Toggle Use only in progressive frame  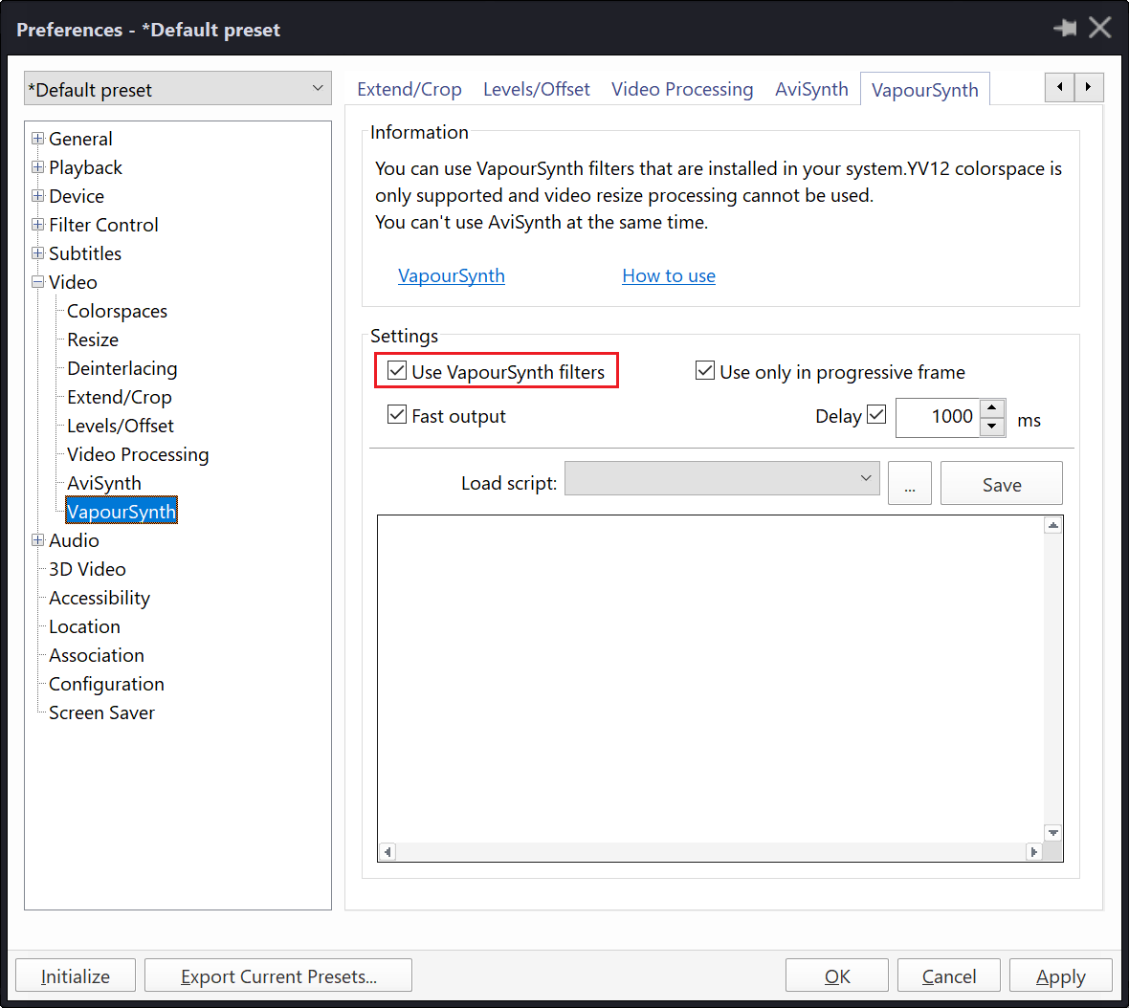coord(705,370)
